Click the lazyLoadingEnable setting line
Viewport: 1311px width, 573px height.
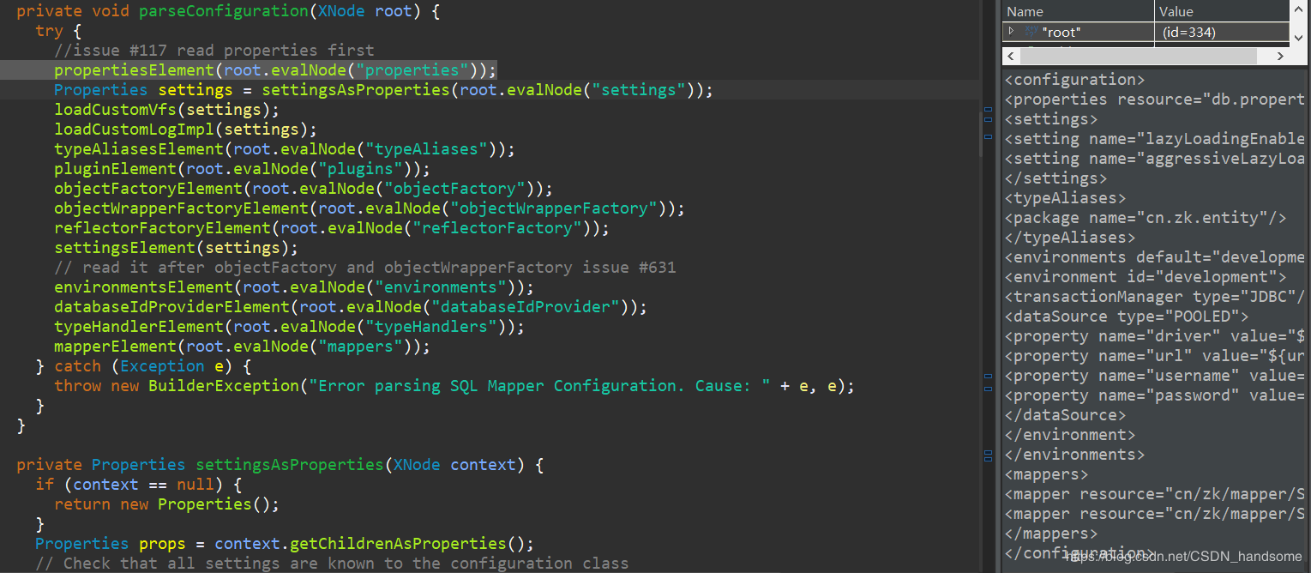1155,139
